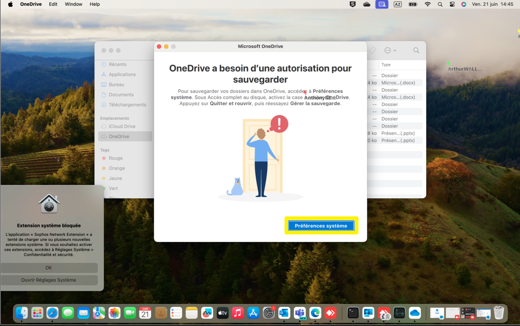The image size is (520, 326).
Task: Open the Contacts app in the Dock
Action: pyautogui.click(x=161, y=313)
